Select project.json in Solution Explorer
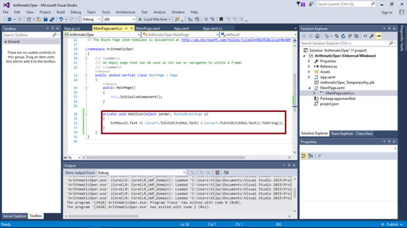The height and width of the screenshot is (228, 407). [329, 104]
